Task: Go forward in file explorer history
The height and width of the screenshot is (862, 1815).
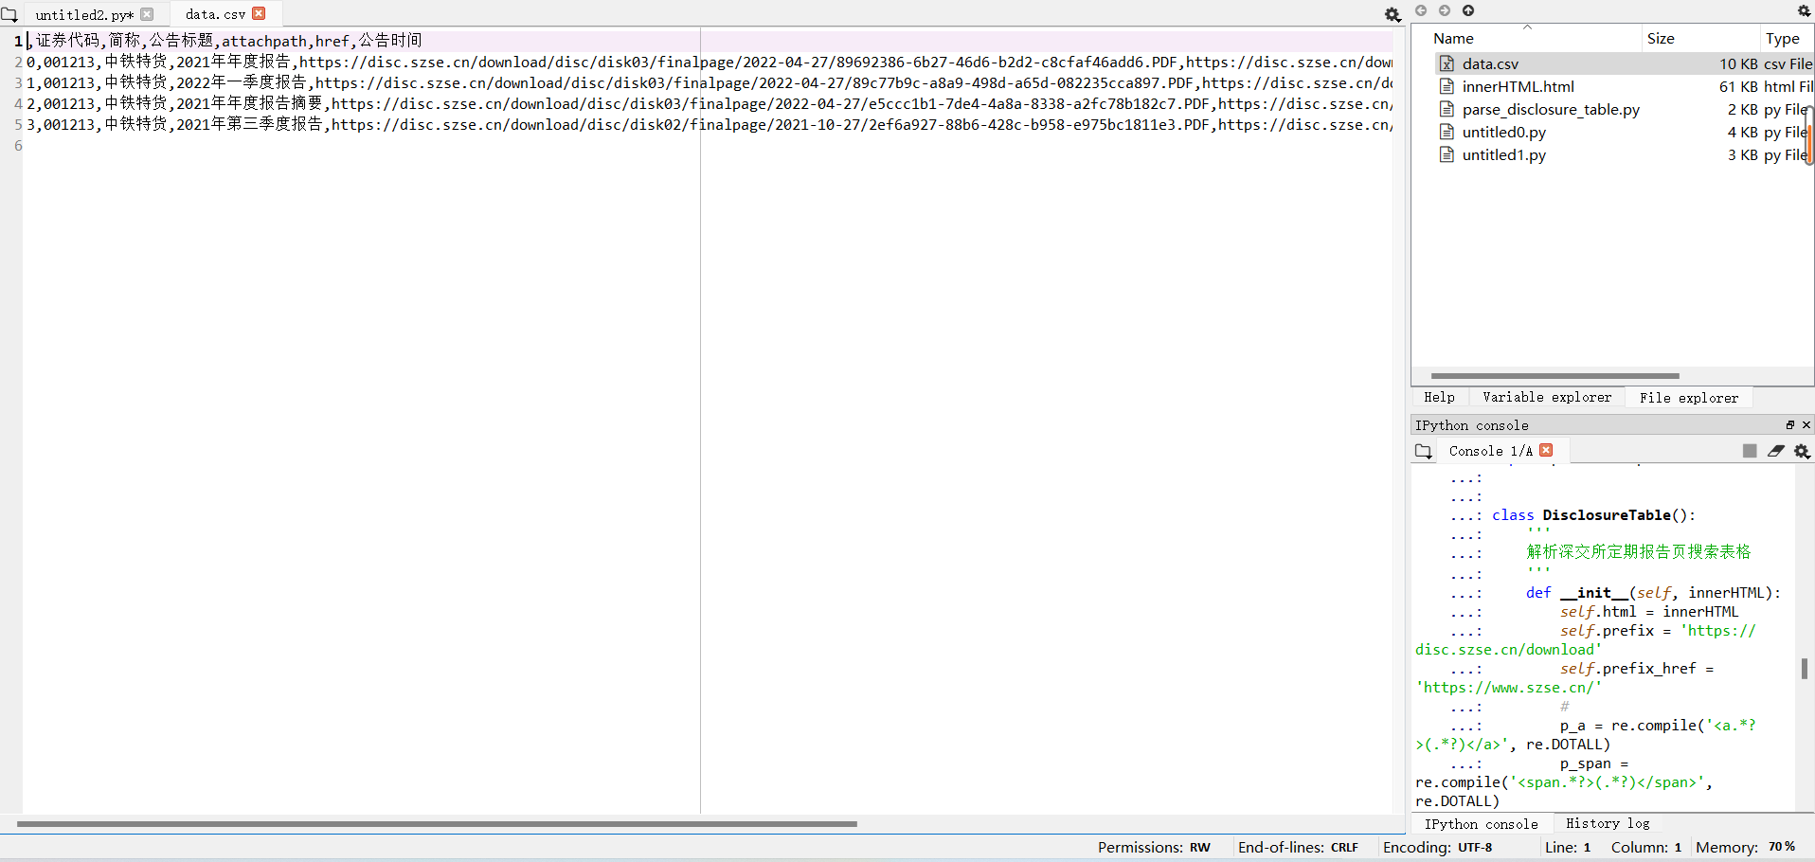Action: pos(1445,10)
